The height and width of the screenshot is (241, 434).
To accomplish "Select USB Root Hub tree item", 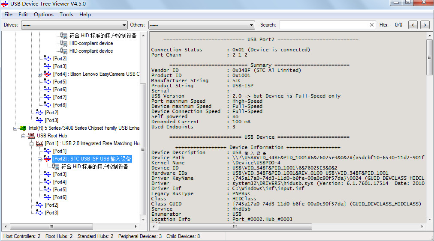I will 52,136.
